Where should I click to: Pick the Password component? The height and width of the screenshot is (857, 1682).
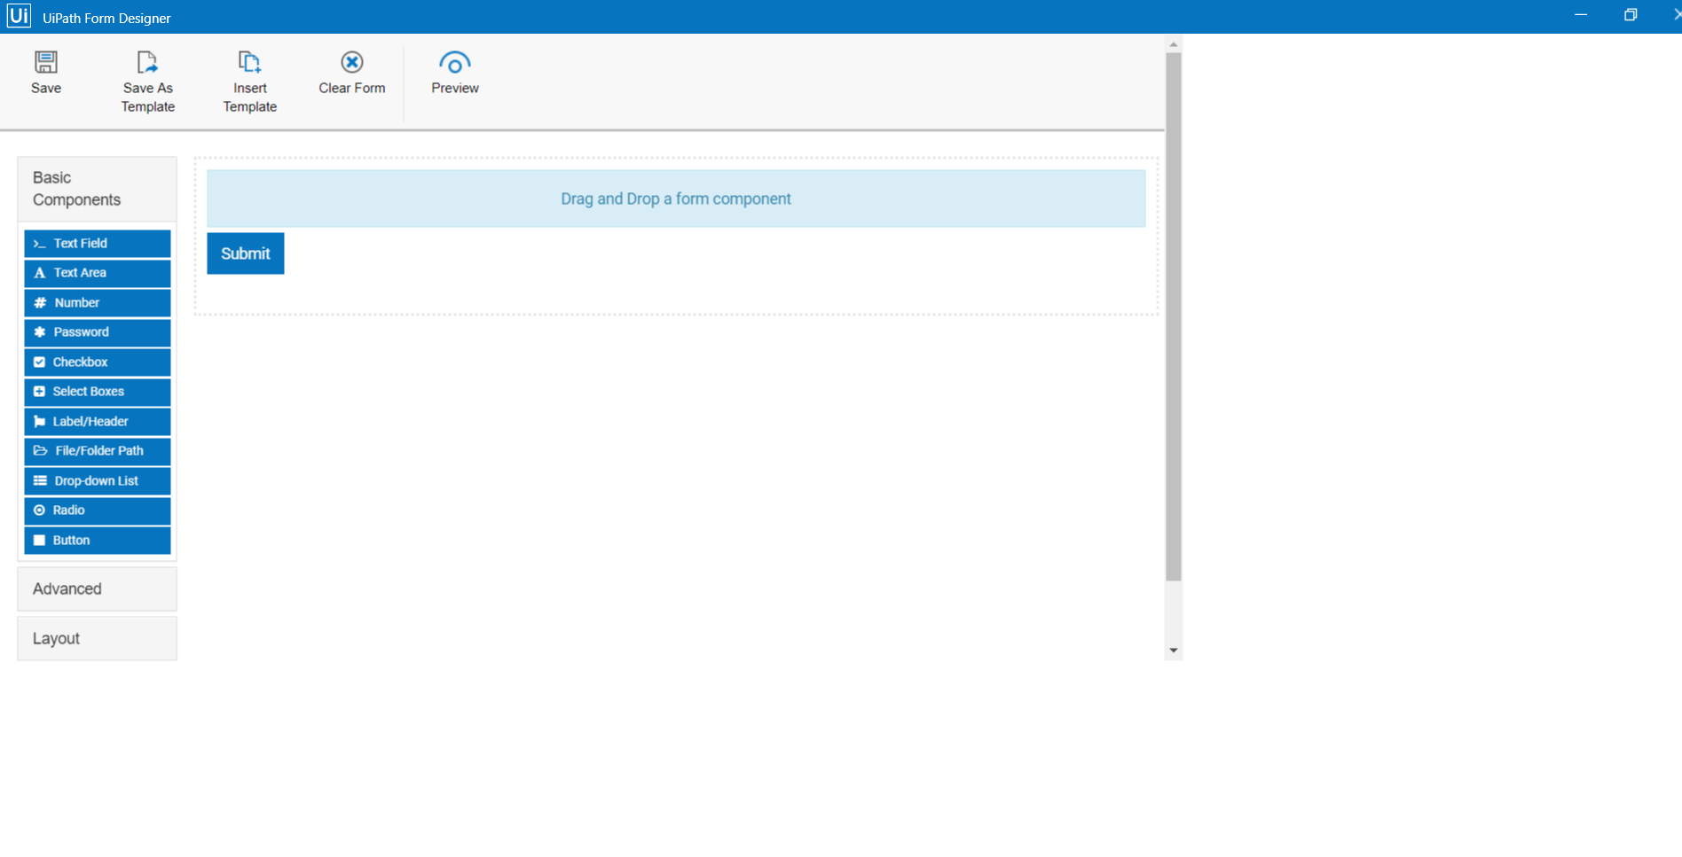tap(98, 332)
